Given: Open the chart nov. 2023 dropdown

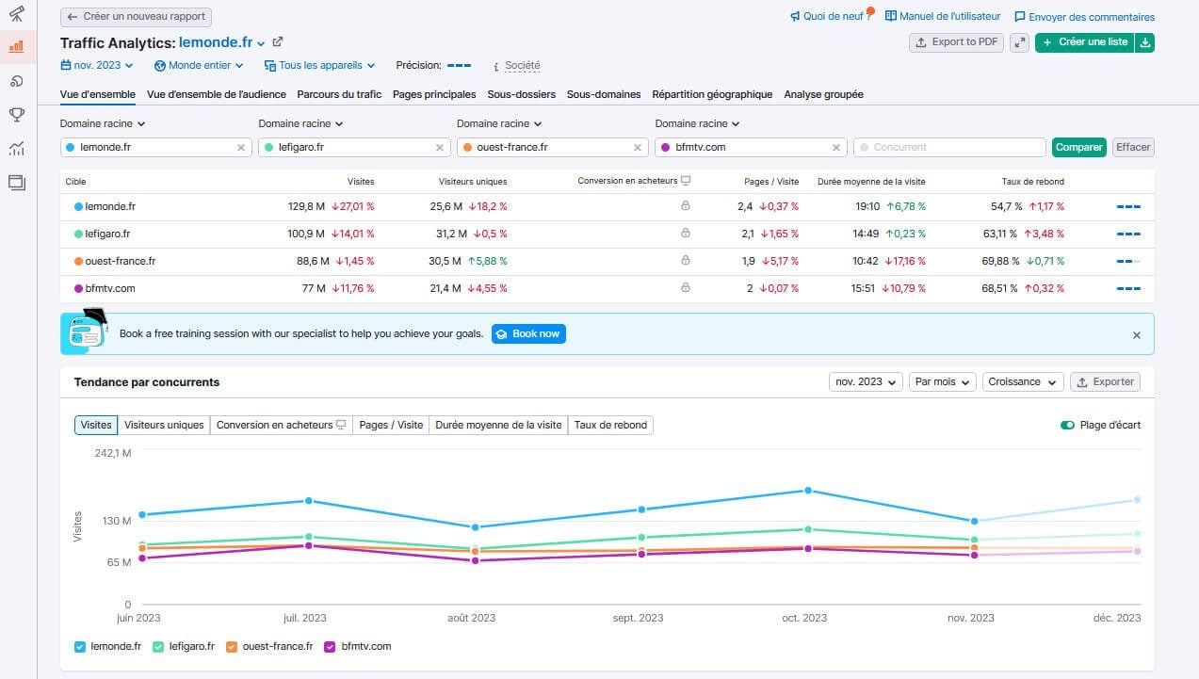Looking at the screenshot, I should tap(866, 381).
